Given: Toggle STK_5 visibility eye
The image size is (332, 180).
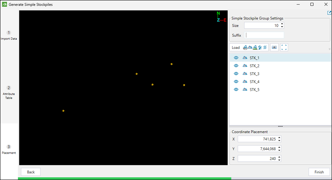Looking at the screenshot, I should coord(236,89).
